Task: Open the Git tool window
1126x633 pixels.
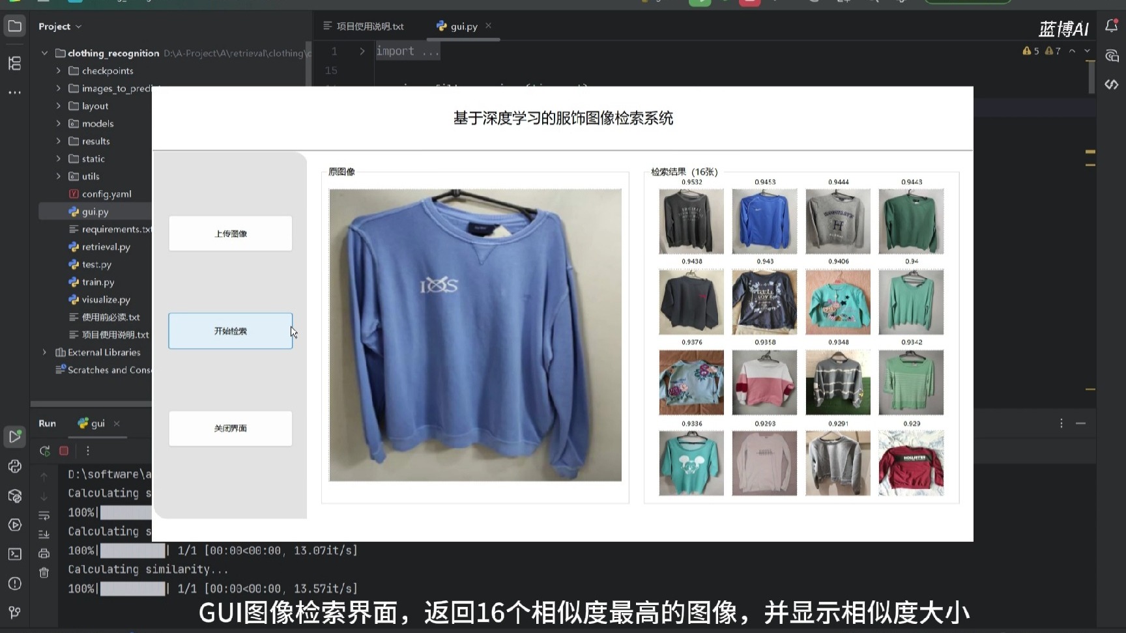Action: point(14,613)
